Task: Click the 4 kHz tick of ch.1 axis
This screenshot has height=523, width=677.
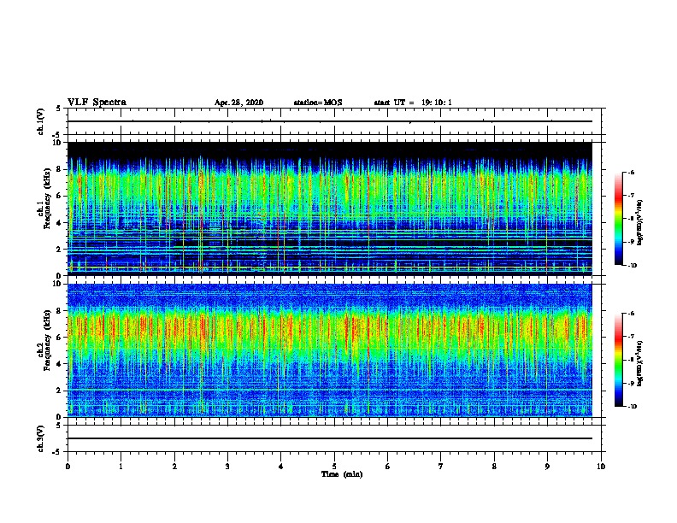Action: (x=59, y=223)
